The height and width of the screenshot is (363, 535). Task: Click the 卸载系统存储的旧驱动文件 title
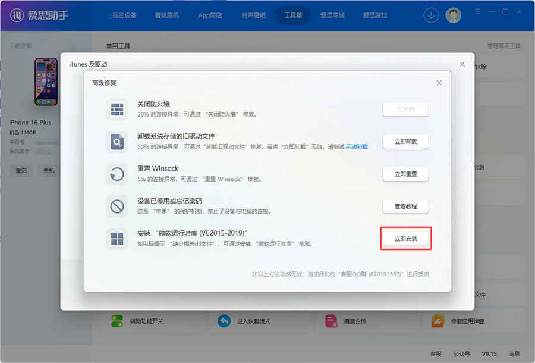[x=176, y=136]
